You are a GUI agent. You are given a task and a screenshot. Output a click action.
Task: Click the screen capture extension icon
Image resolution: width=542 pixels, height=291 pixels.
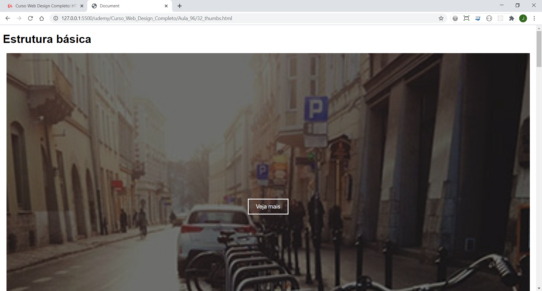coord(466,18)
